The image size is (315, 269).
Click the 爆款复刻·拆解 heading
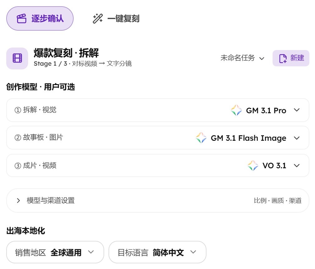pos(66,53)
